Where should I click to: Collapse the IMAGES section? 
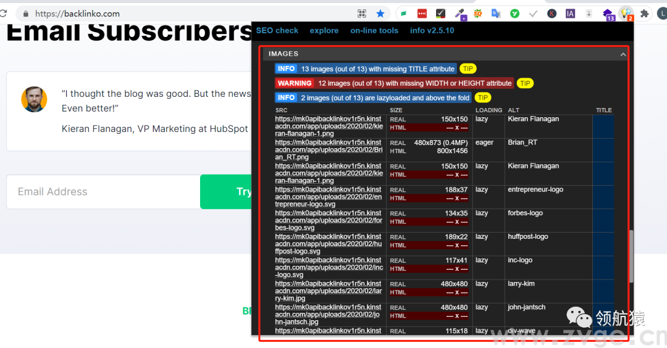(623, 54)
